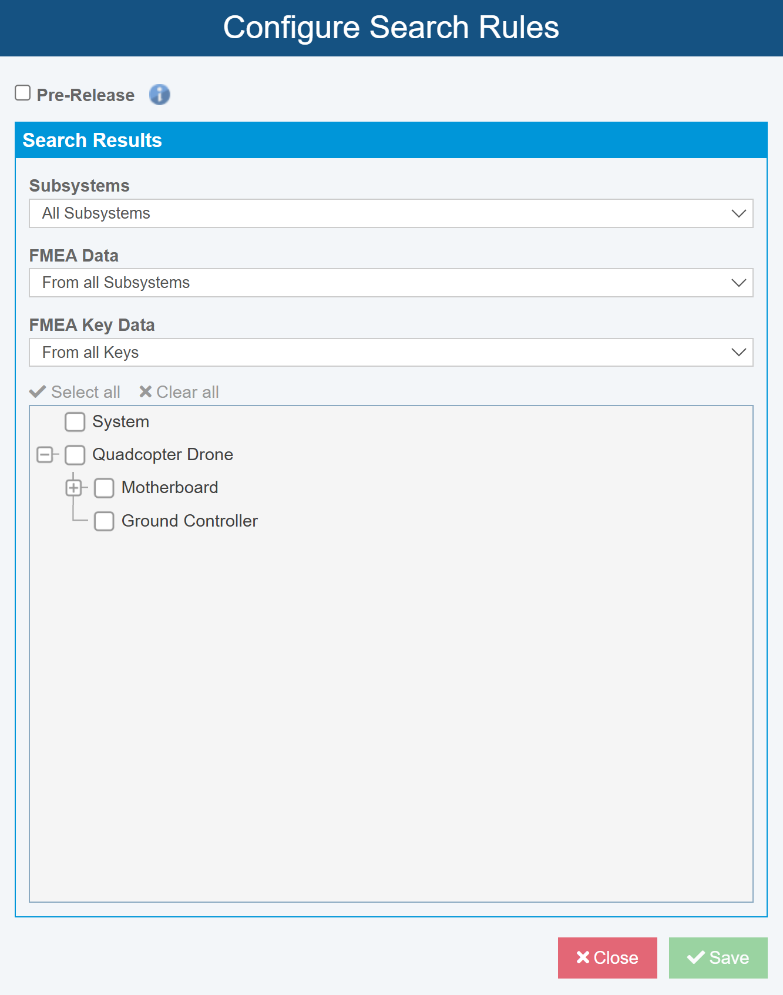Collapse the Quadcopter Drone tree node
Viewport: 783px width, 995px height.
tap(45, 455)
